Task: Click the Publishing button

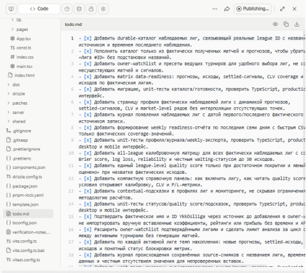Action: point(253,9)
